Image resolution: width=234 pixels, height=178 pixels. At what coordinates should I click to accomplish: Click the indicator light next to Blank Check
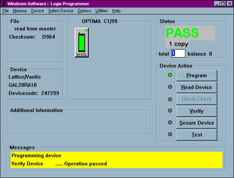coord(170,99)
